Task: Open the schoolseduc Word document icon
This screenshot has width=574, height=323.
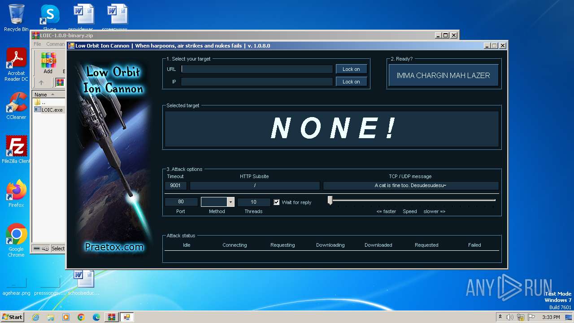Action: point(84,283)
